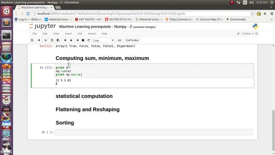Reload the page in Chromium

(x=28, y=13)
